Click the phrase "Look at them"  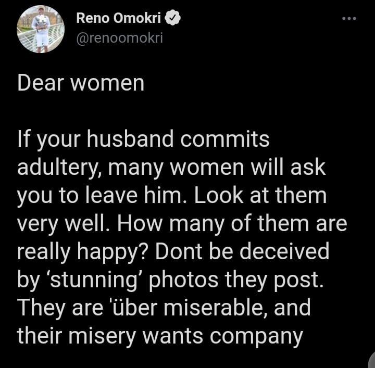pyautogui.click(x=260, y=195)
